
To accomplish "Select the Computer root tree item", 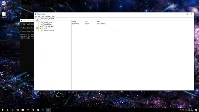I will (x=41, y=21).
